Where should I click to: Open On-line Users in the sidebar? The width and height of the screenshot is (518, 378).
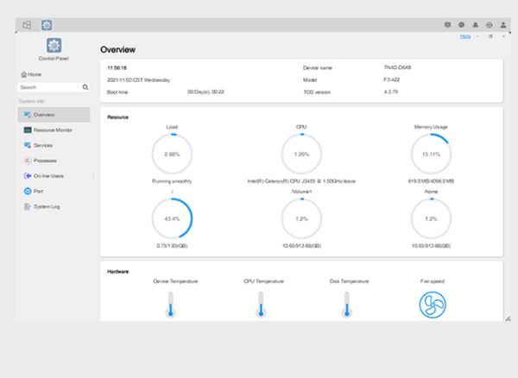tap(54, 176)
